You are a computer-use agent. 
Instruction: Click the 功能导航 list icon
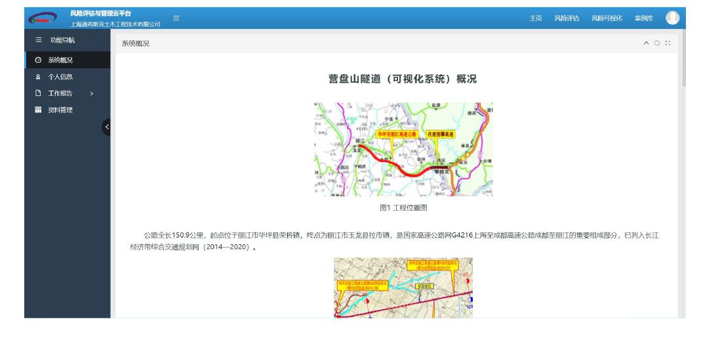(38, 41)
